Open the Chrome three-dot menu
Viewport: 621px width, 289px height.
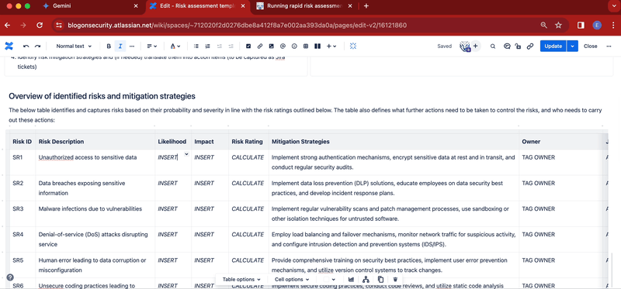click(612, 26)
